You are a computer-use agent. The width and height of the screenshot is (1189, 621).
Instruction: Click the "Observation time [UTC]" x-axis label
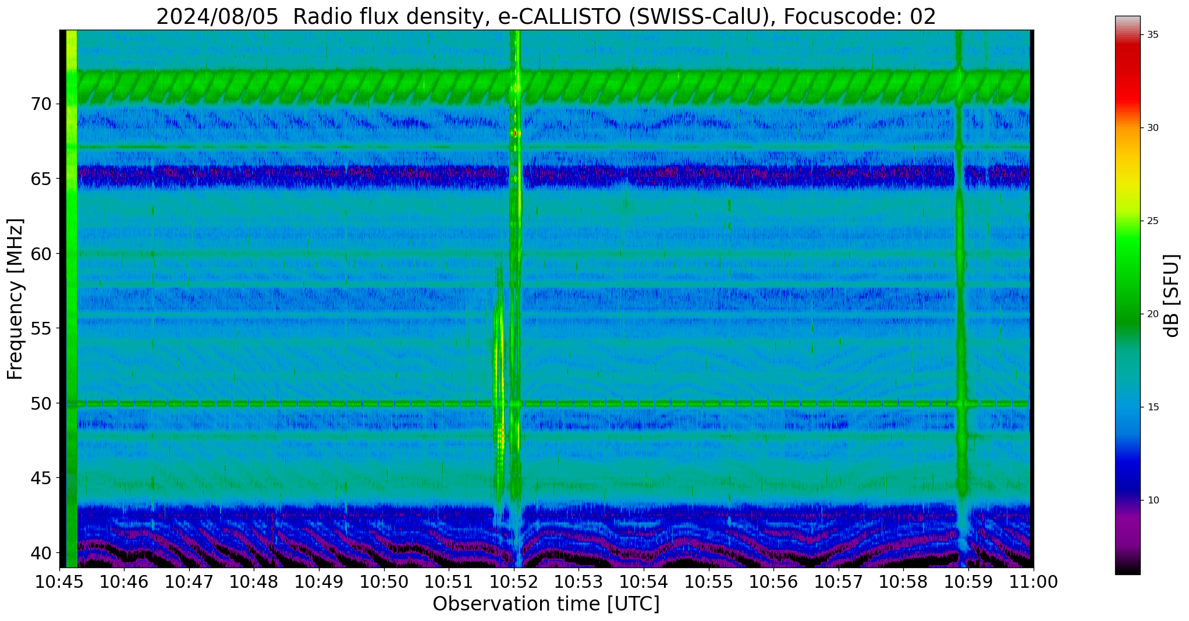pos(546,604)
